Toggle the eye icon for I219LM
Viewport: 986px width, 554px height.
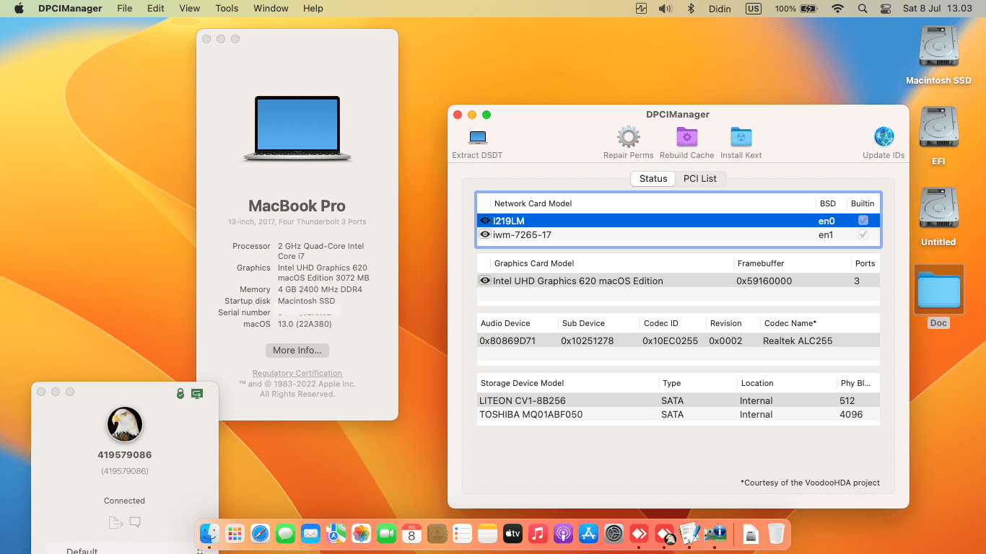[485, 221]
